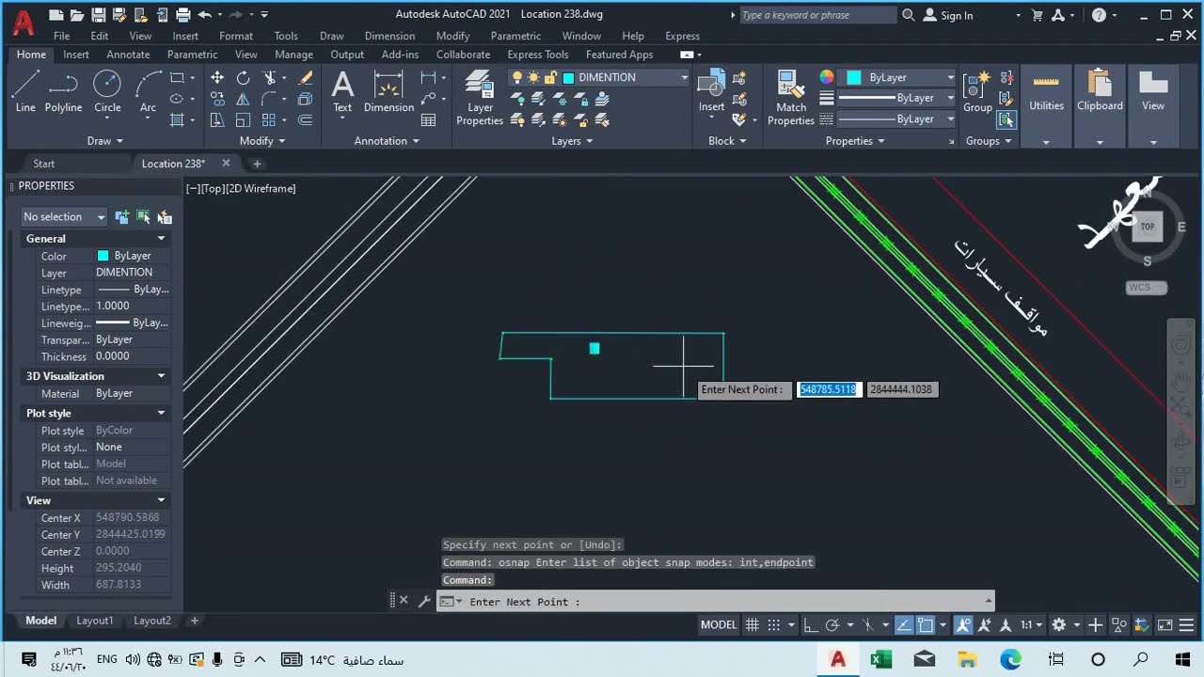This screenshot has width=1204, height=677.
Task: Click Match Properties tool
Action: (x=791, y=97)
